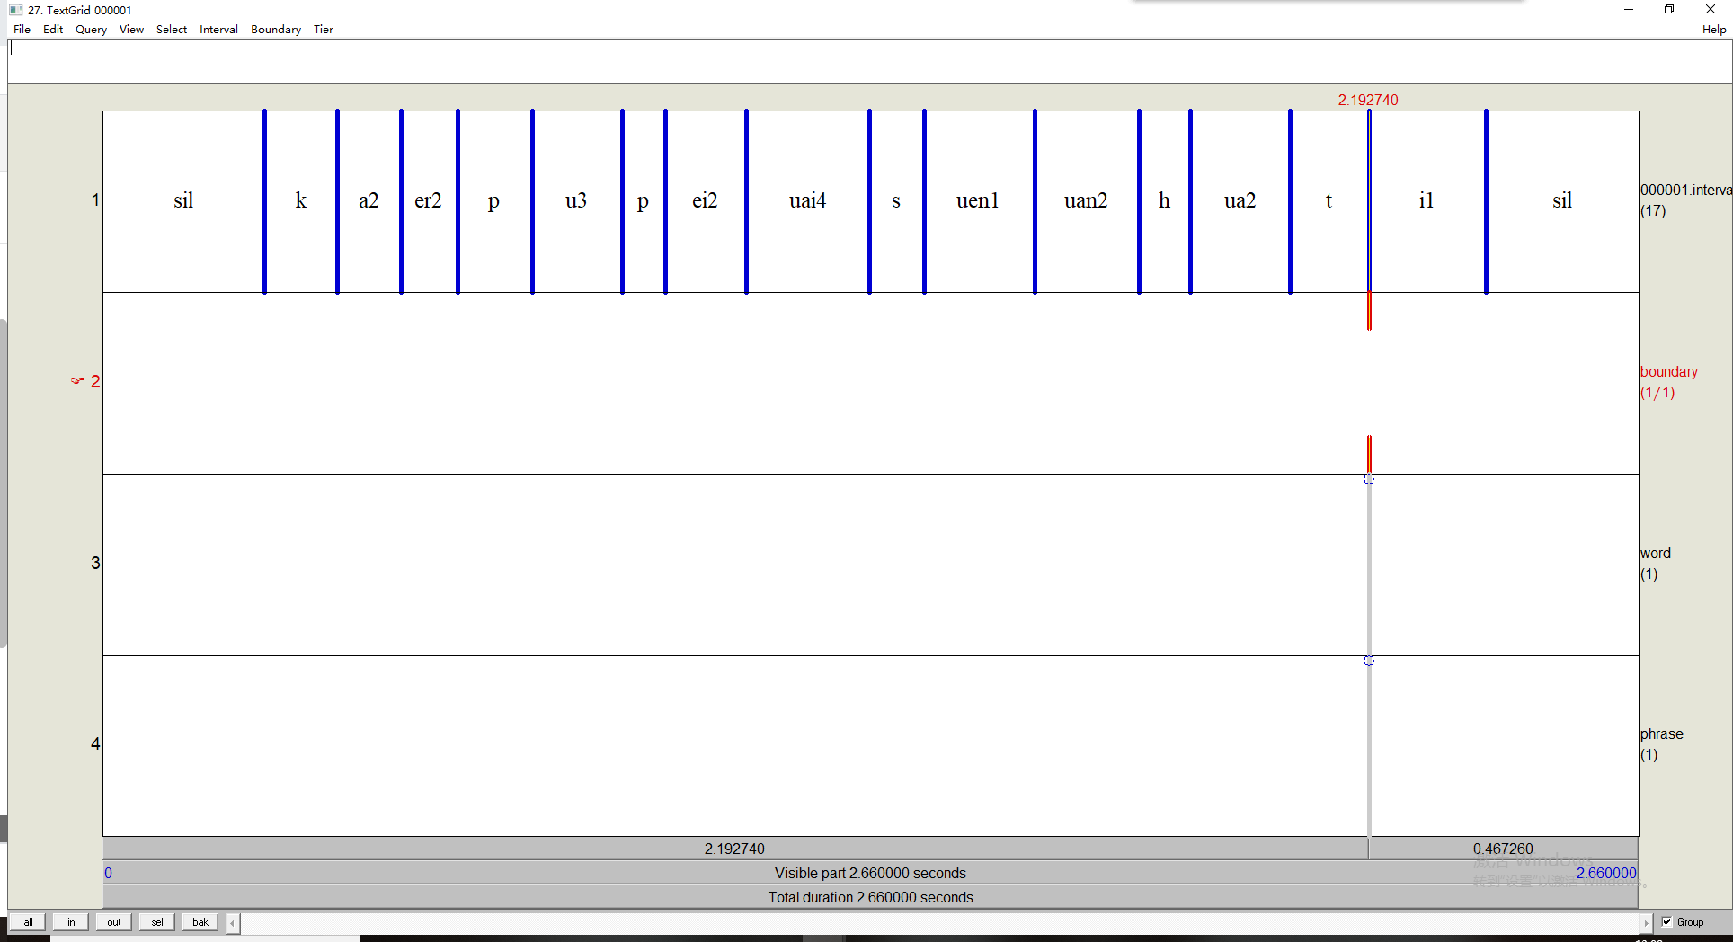Select tier 3 by its number
The height and width of the screenshot is (942, 1733).
click(x=95, y=564)
